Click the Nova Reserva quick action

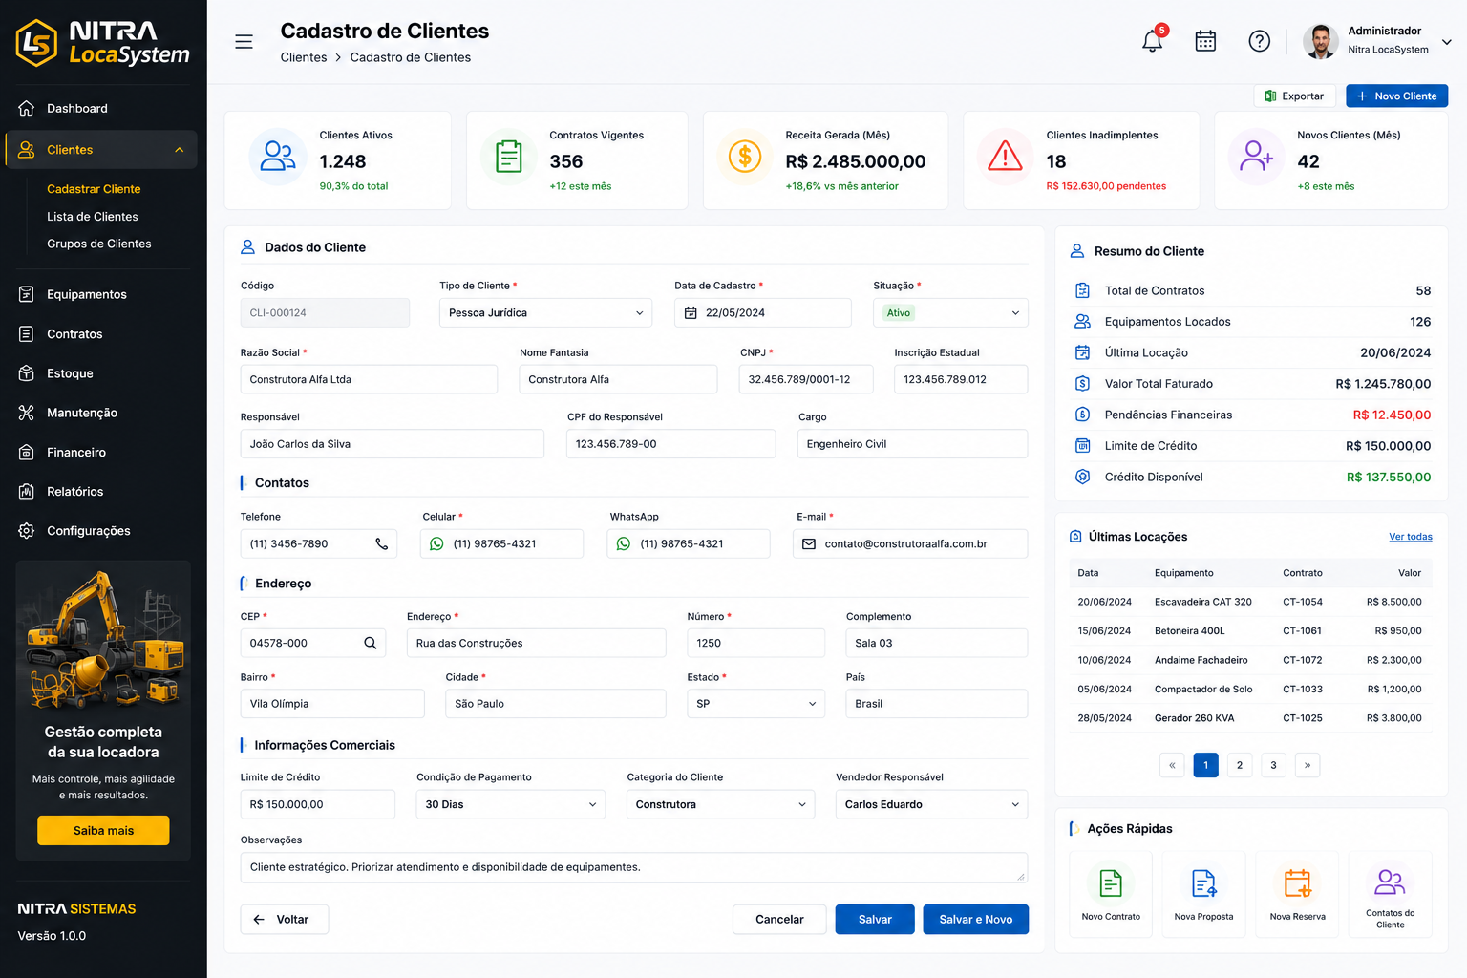pos(1297,892)
